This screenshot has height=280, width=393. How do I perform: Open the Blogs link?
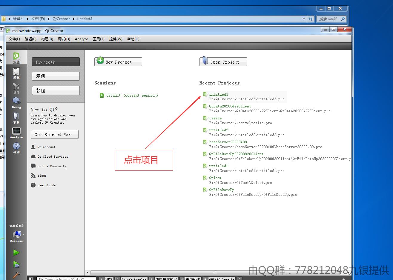point(42,176)
